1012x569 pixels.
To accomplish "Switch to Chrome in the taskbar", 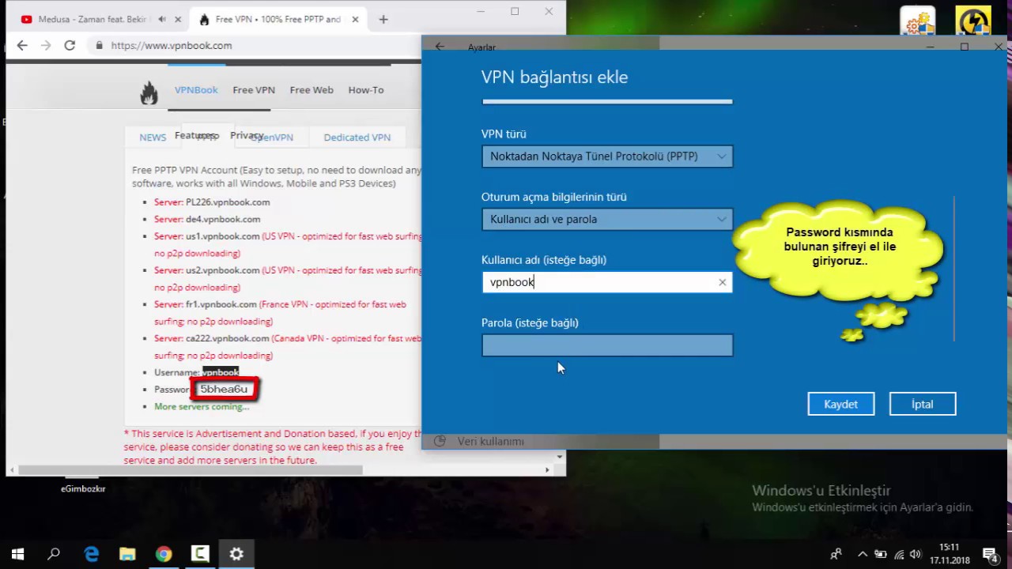I will [x=164, y=554].
